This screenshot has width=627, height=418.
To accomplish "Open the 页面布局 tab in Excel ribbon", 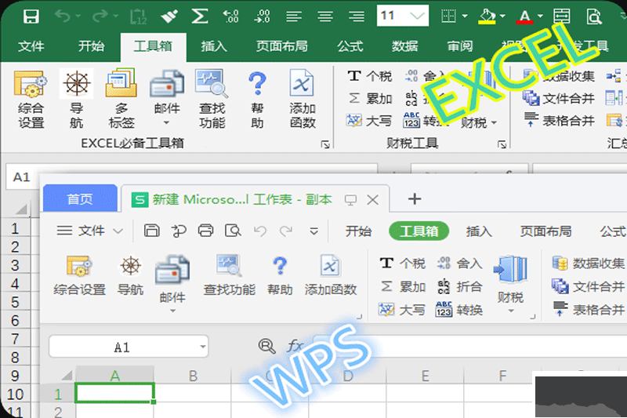I will [x=282, y=46].
